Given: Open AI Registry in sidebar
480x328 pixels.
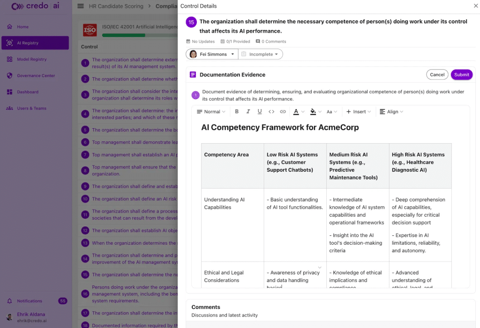Looking at the screenshot, I should [35, 43].
